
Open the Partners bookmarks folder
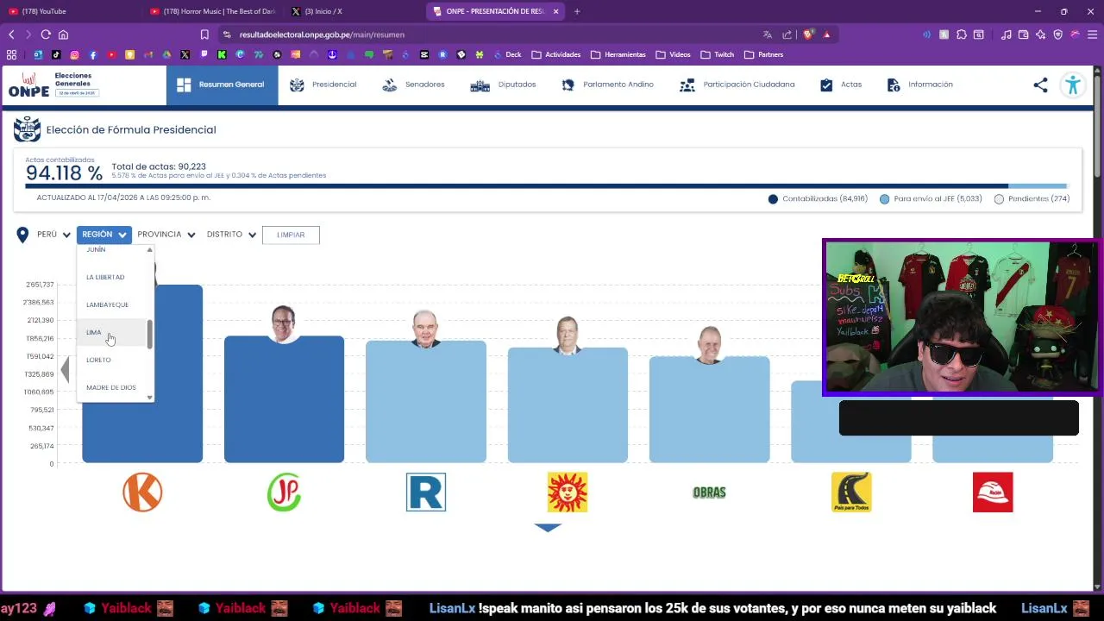pos(763,54)
